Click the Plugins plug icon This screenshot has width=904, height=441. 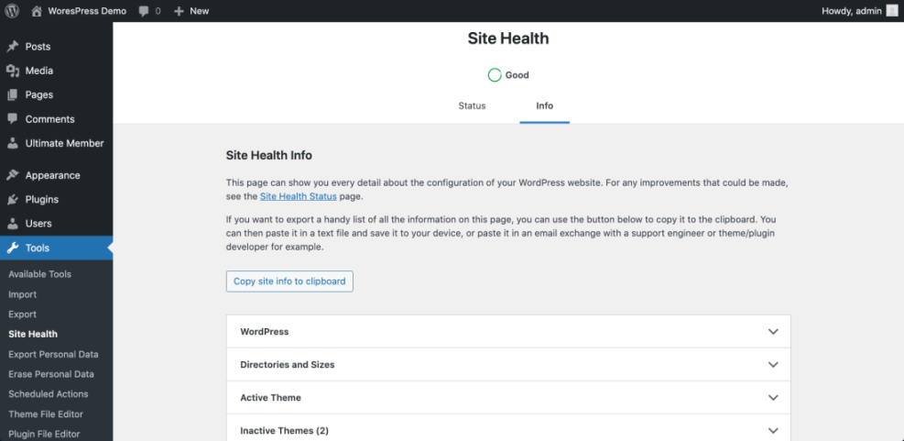pyautogui.click(x=13, y=200)
